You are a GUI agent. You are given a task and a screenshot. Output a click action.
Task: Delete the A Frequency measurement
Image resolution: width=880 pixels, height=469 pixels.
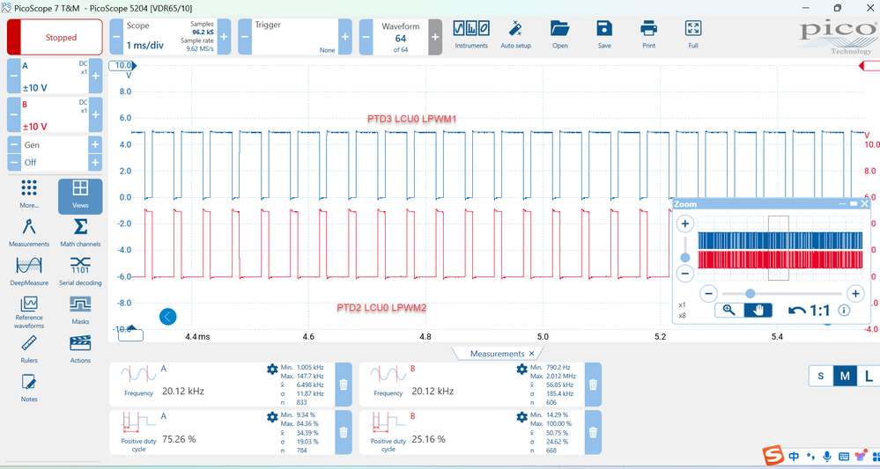click(344, 385)
